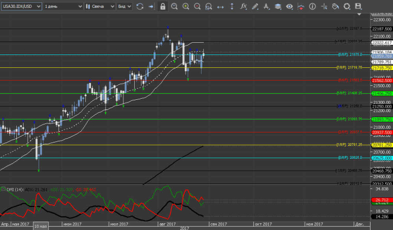Click the yellow 20781.250 price label
Viewport: 393px width, 230px height.
coord(382,145)
